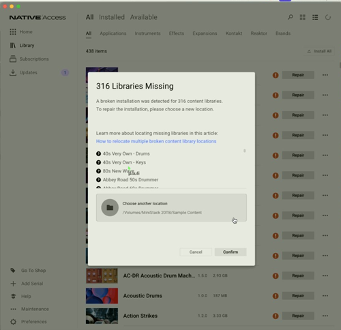Open How to relocate multiple broken content link
The height and width of the screenshot is (330, 341).
[156, 141]
